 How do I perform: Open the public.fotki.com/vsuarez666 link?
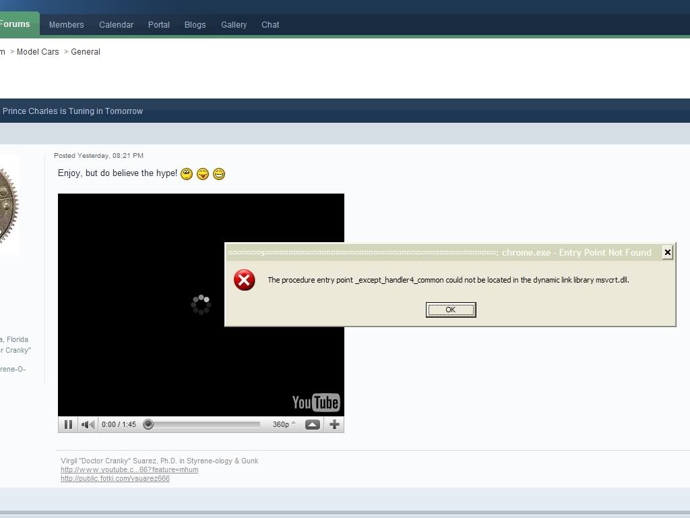115,478
